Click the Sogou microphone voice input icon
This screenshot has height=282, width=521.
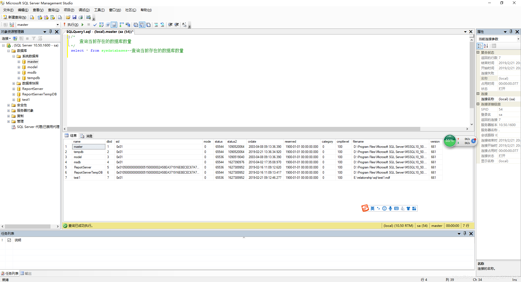(390, 208)
